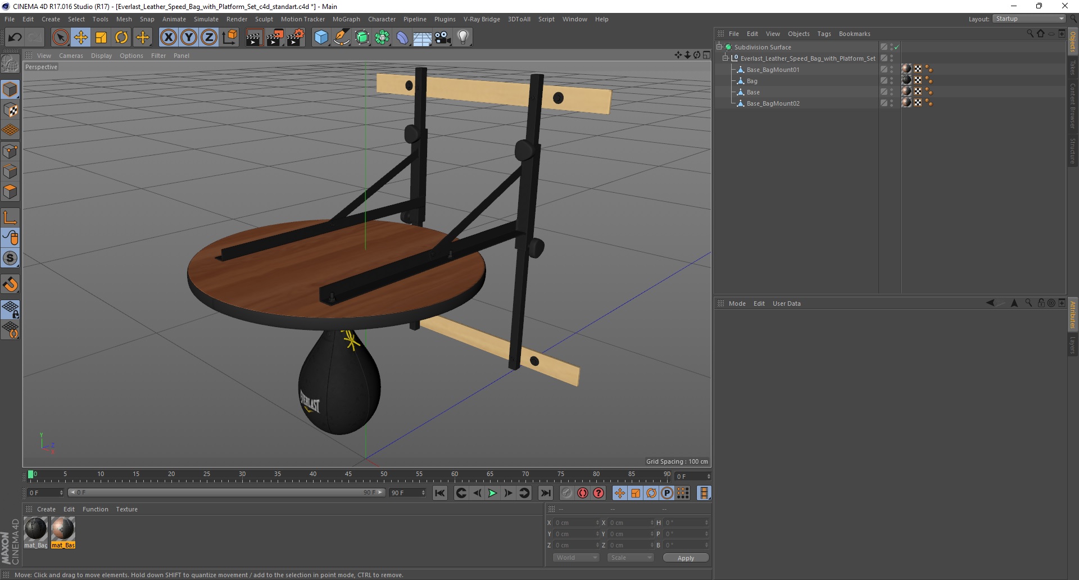Viewport: 1079px width, 580px height.
Task: Add a Floor environment object
Action: tap(423, 37)
